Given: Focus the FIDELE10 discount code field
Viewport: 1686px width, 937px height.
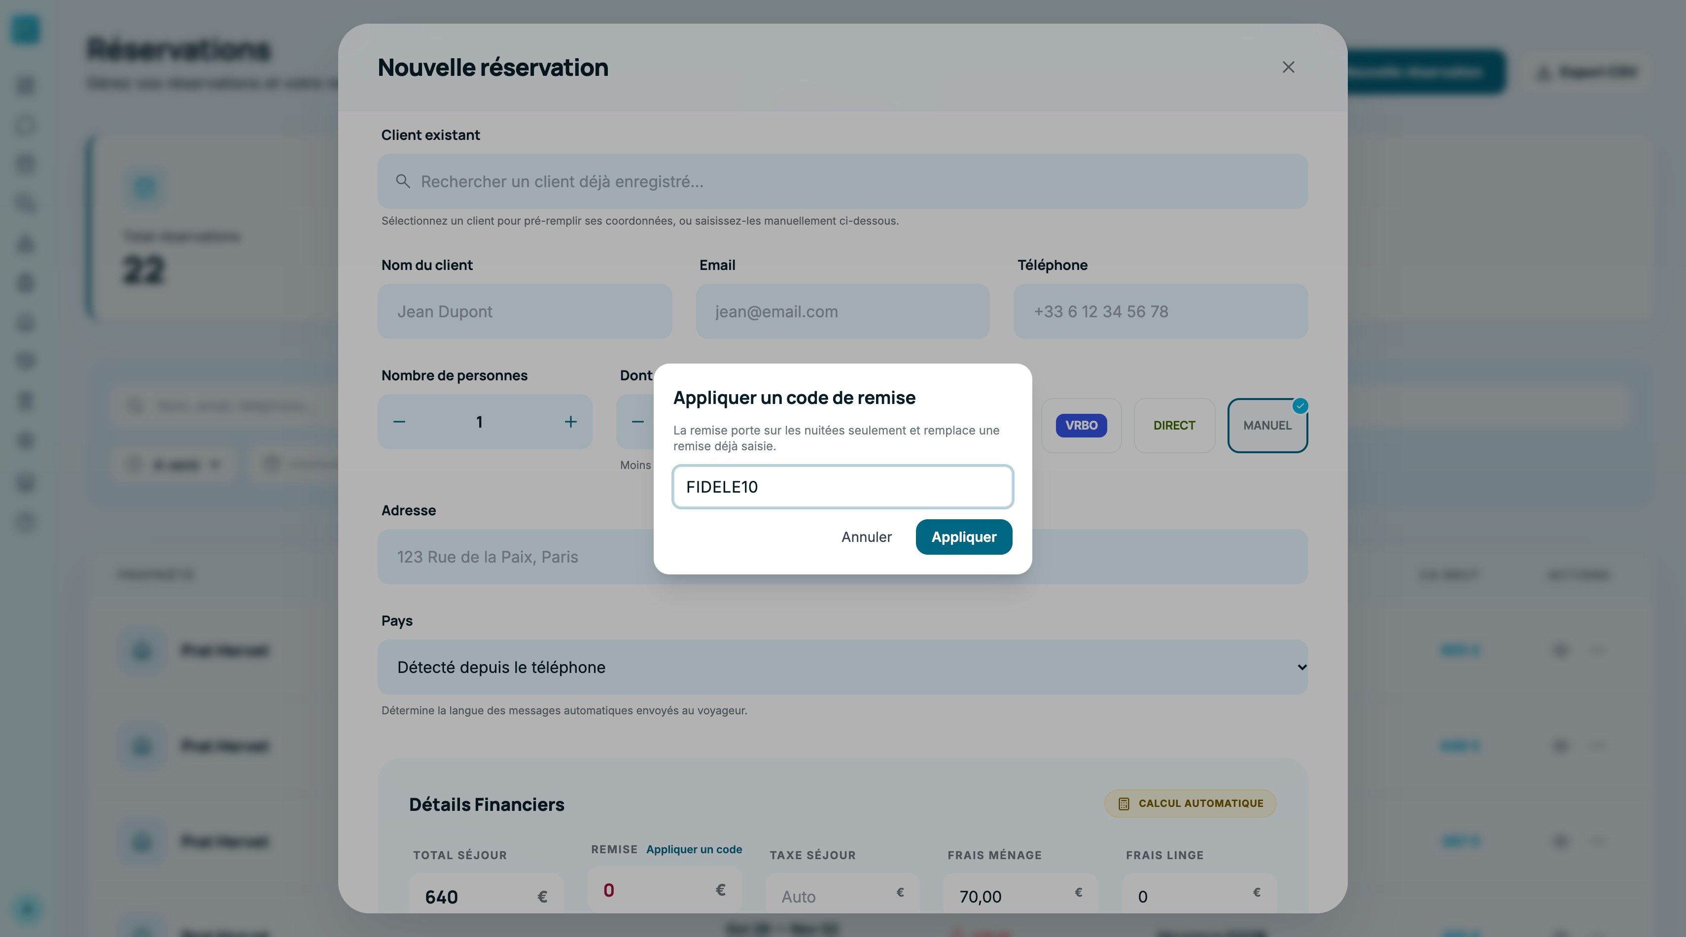Looking at the screenshot, I should pos(843,487).
